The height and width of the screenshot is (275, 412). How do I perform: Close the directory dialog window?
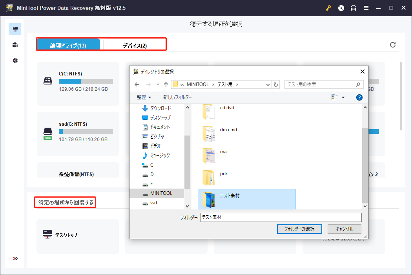(362, 71)
